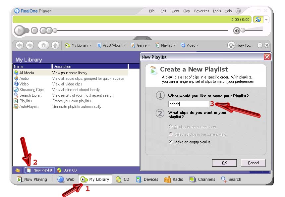The width and height of the screenshot is (285, 197).
Task: Select the Streaming Clips entry
Action: [71, 90]
